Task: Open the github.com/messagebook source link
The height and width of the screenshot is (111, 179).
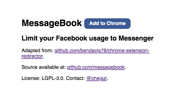Action: (x=96, y=67)
